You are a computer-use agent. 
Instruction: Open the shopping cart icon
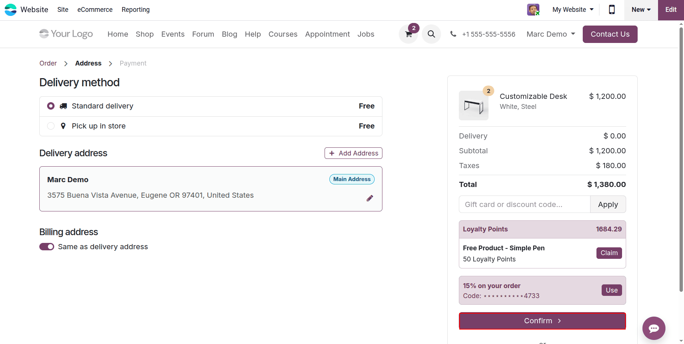(x=408, y=34)
